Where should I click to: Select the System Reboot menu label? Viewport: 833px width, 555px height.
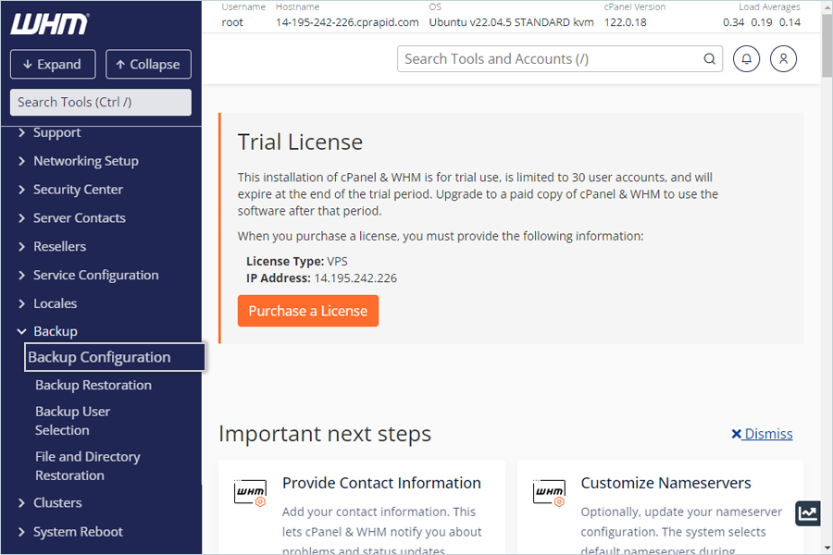pos(78,532)
